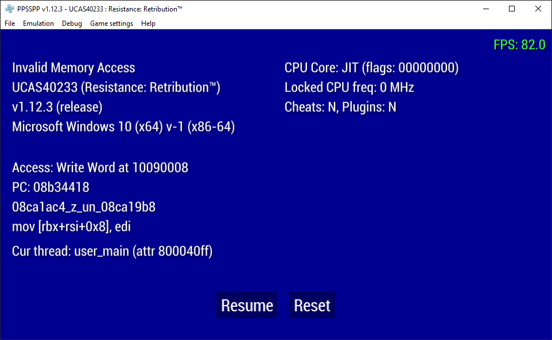Viewport: 552px width, 340px height.
Task: Click the 'PC: 08b34418' line
Action: [50, 187]
